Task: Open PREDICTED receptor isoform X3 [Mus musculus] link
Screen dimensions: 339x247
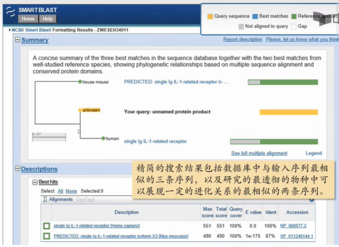Action: [x=121, y=236]
